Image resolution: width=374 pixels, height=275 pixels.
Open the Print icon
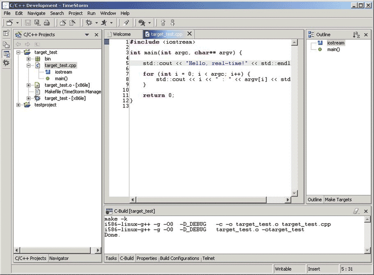(48, 22)
